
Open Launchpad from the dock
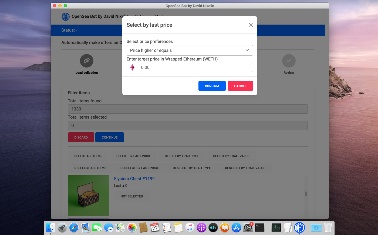[x=62, y=228]
